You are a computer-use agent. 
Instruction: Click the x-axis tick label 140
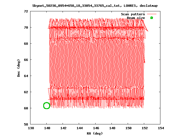(x=47, y=128)
